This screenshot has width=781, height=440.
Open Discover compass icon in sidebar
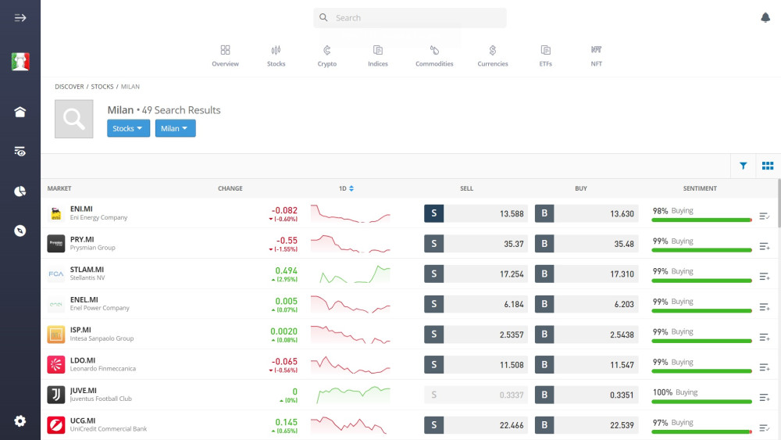coord(20,231)
